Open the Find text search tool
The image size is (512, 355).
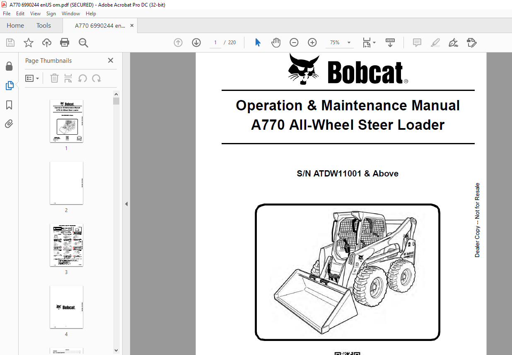[83, 43]
